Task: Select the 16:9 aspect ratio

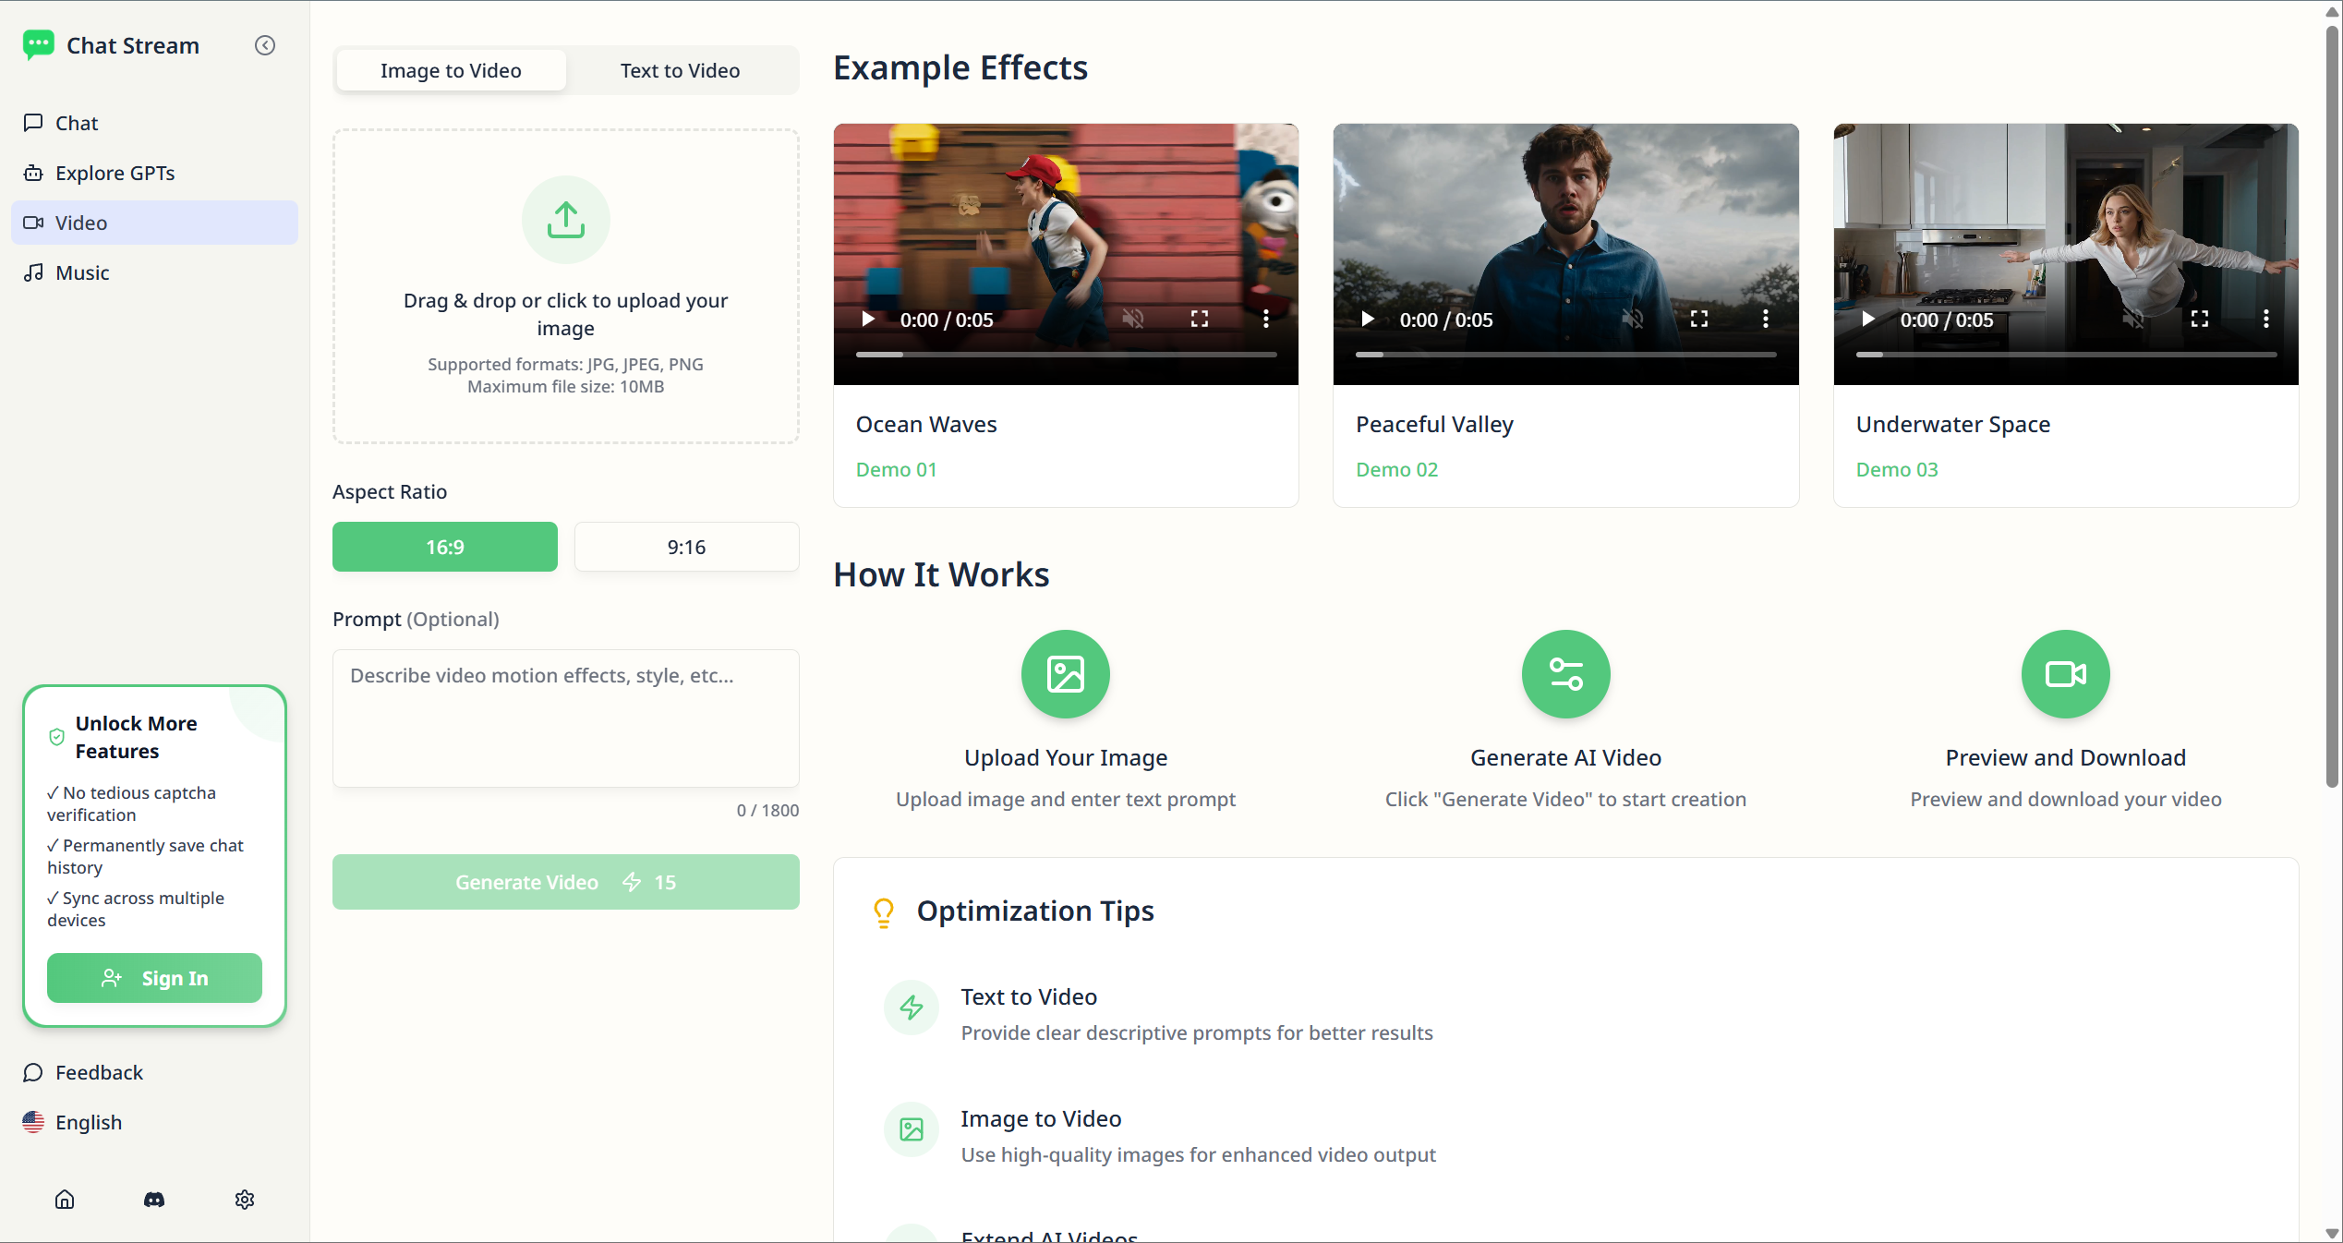Action: [x=444, y=547]
